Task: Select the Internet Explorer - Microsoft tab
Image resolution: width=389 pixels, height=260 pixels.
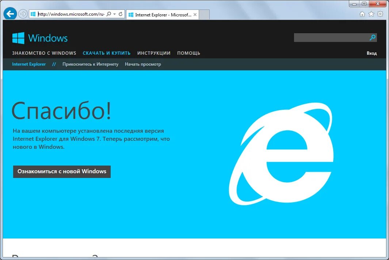Action: tap(163, 15)
